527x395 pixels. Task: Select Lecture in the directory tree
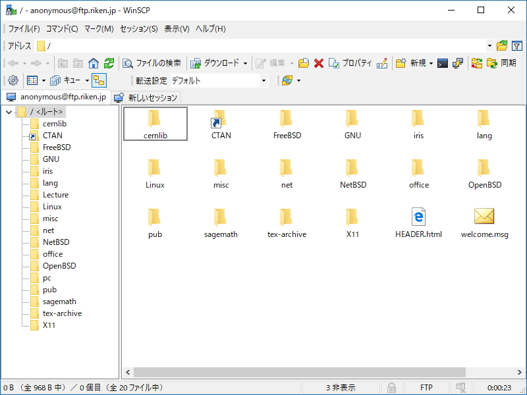click(55, 195)
